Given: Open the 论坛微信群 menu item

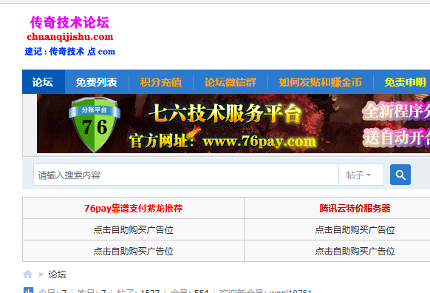Looking at the screenshot, I should tap(231, 82).
